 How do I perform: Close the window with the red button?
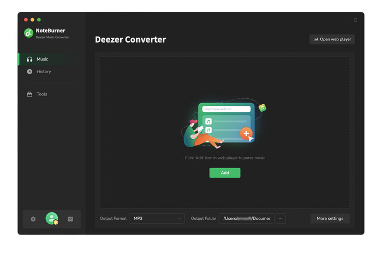tap(26, 20)
